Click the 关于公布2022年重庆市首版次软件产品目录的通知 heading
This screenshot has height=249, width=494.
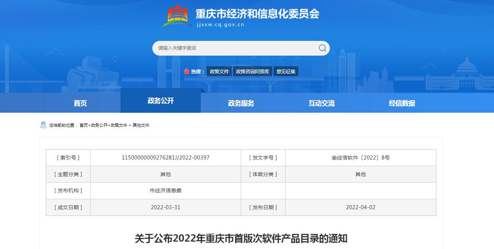coord(241,238)
